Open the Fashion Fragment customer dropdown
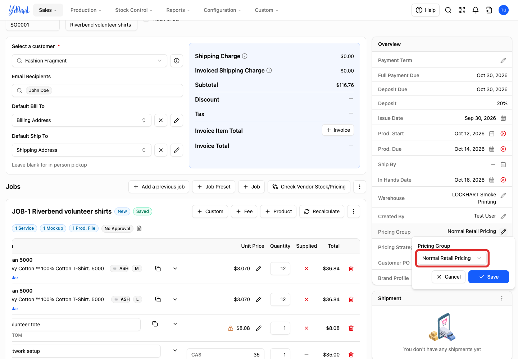 point(90,61)
